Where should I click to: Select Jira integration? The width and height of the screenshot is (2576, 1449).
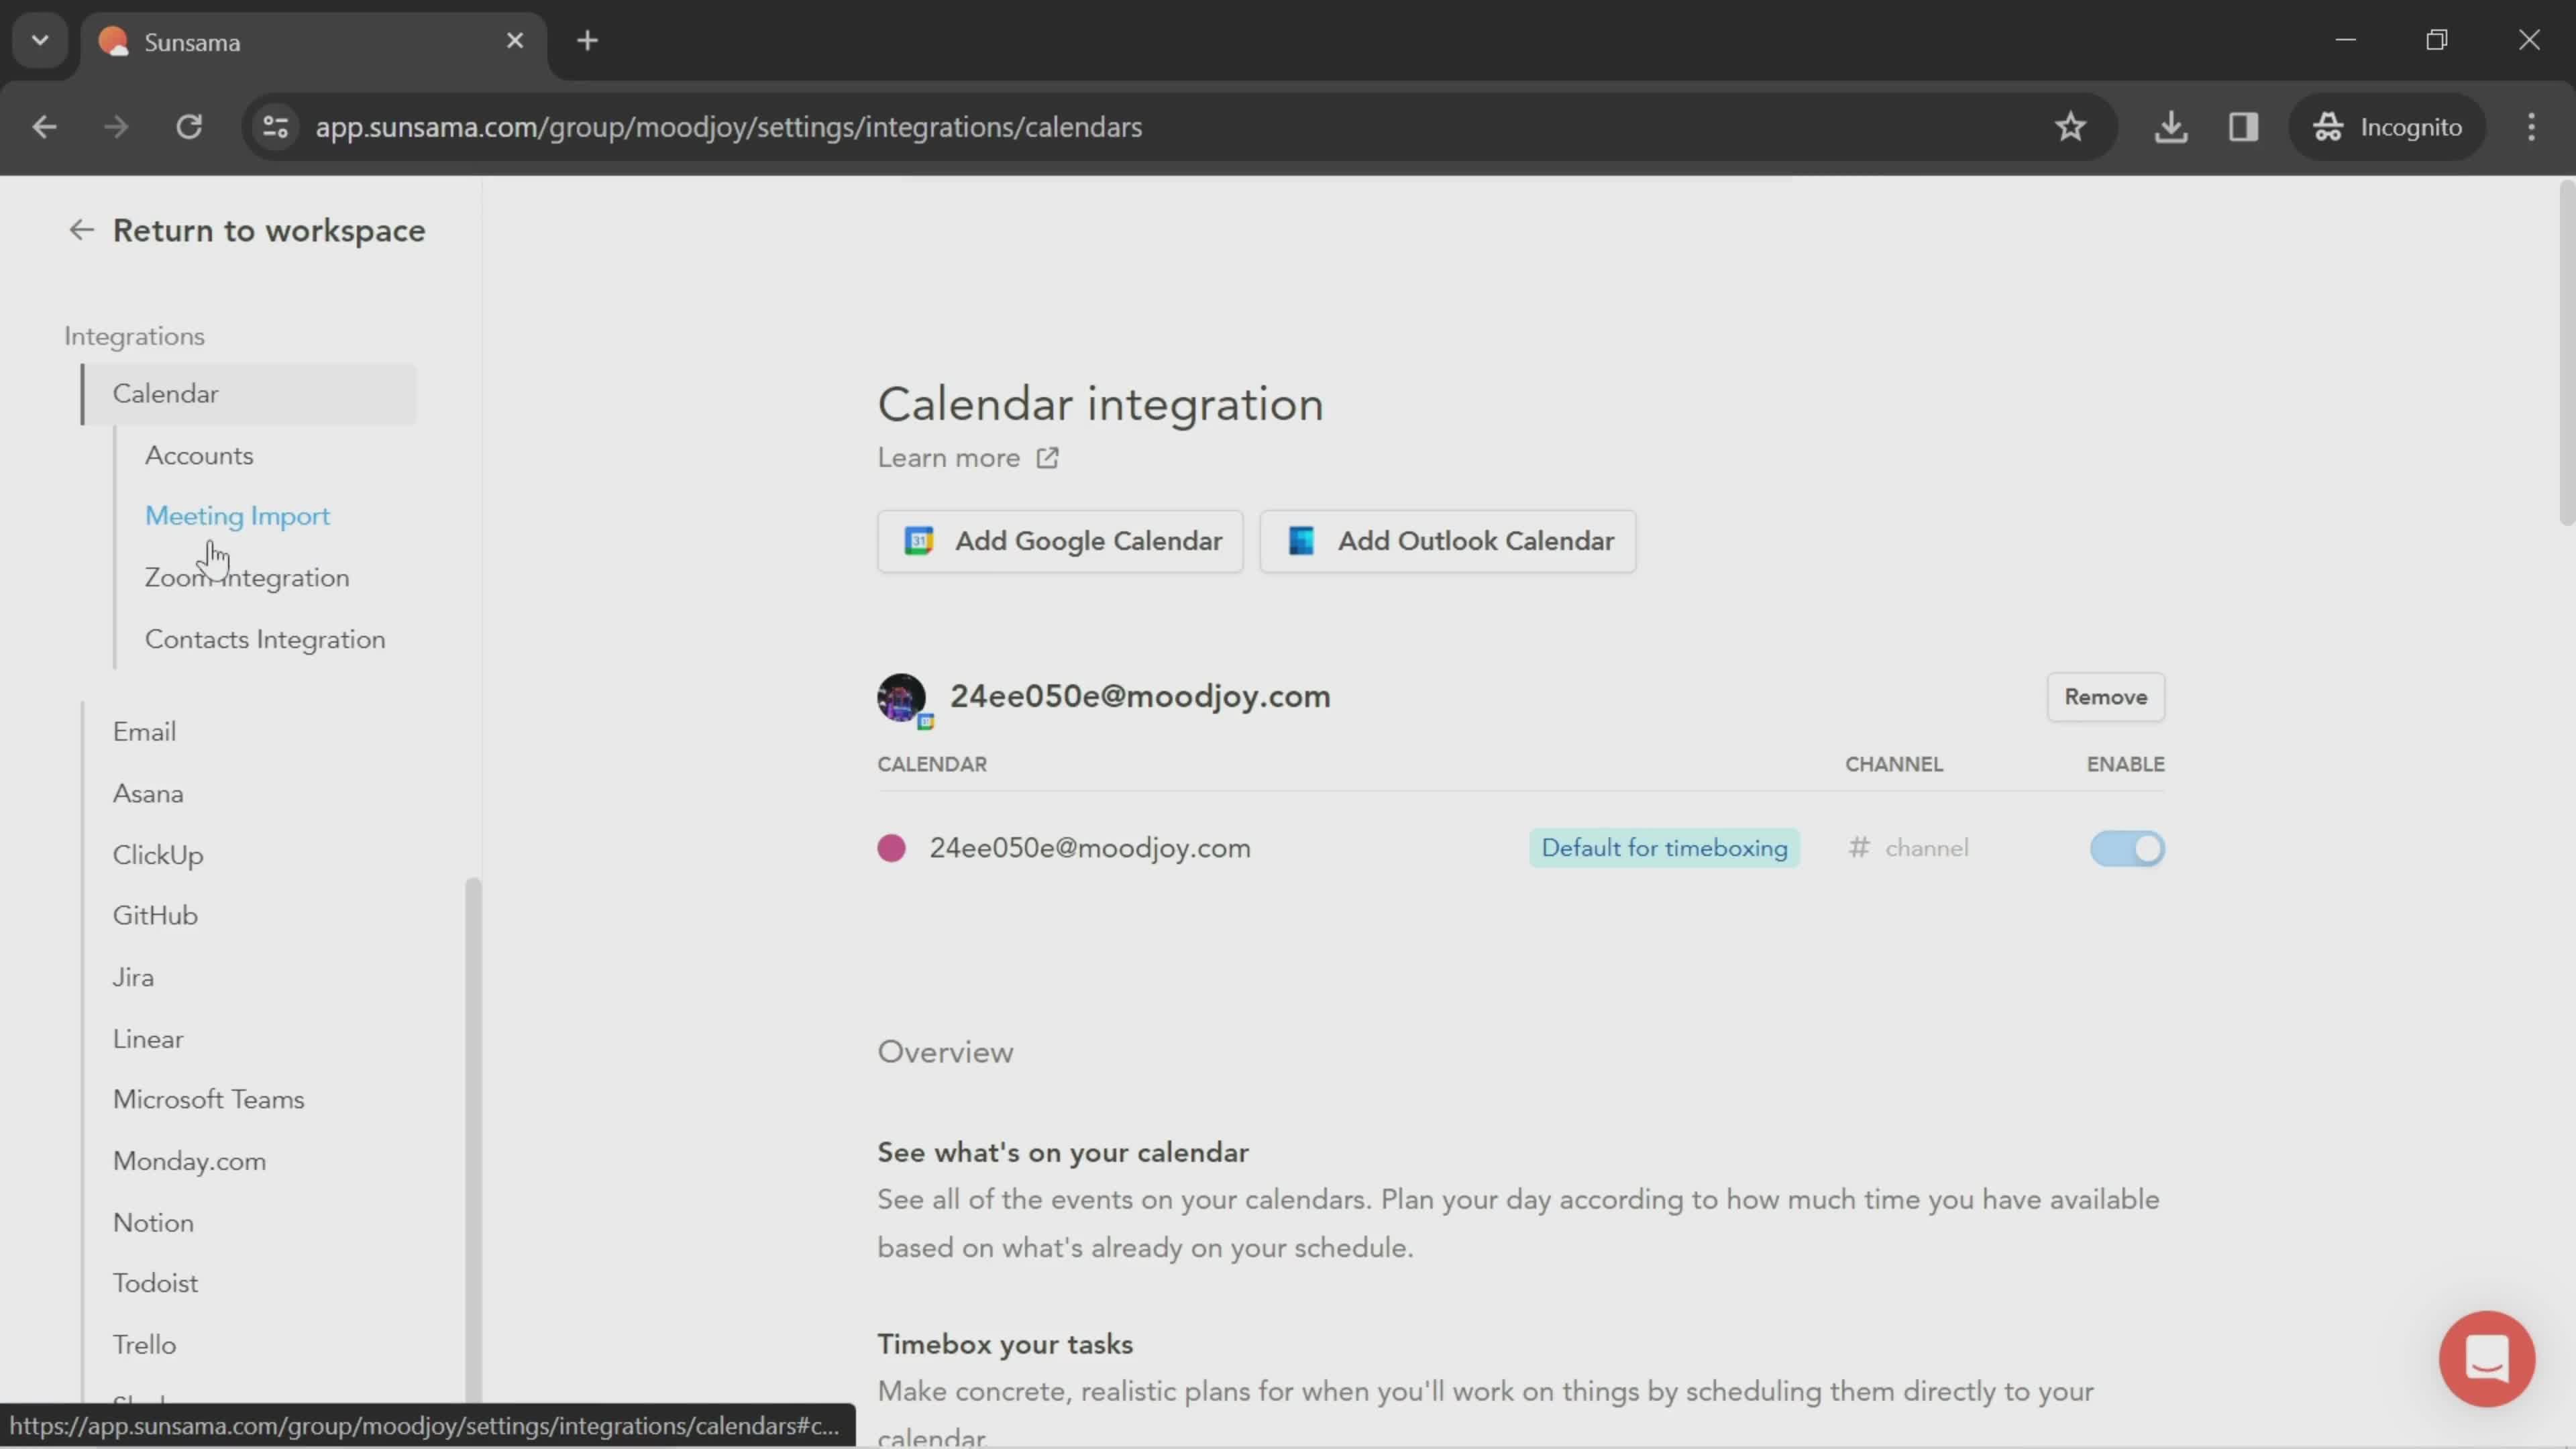[x=133, y=977]
